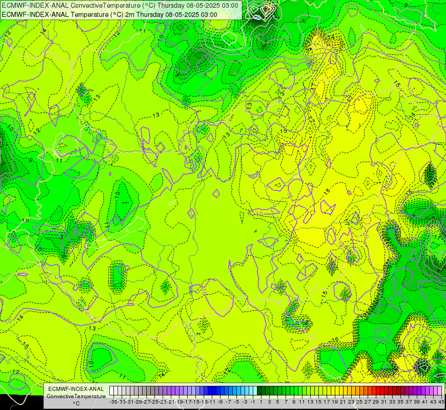Click the 1 value on the legend scale

coord(261,402)
